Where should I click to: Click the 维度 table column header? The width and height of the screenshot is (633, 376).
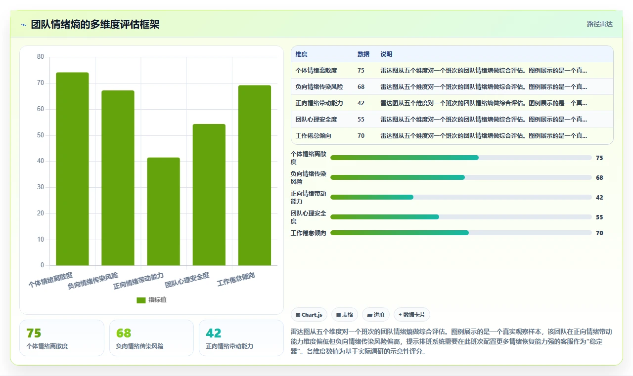[302, 54]
